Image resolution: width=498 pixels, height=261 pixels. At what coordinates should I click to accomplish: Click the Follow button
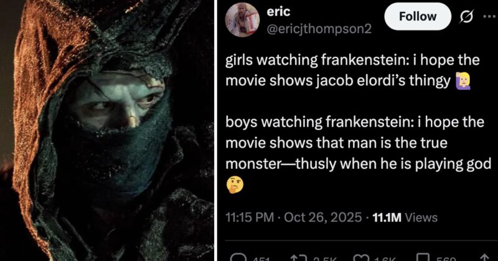pos(418,16)
